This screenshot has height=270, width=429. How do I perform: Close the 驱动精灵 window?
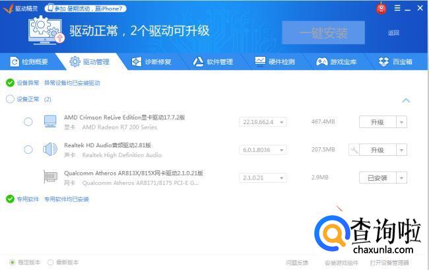pos(420,8)
